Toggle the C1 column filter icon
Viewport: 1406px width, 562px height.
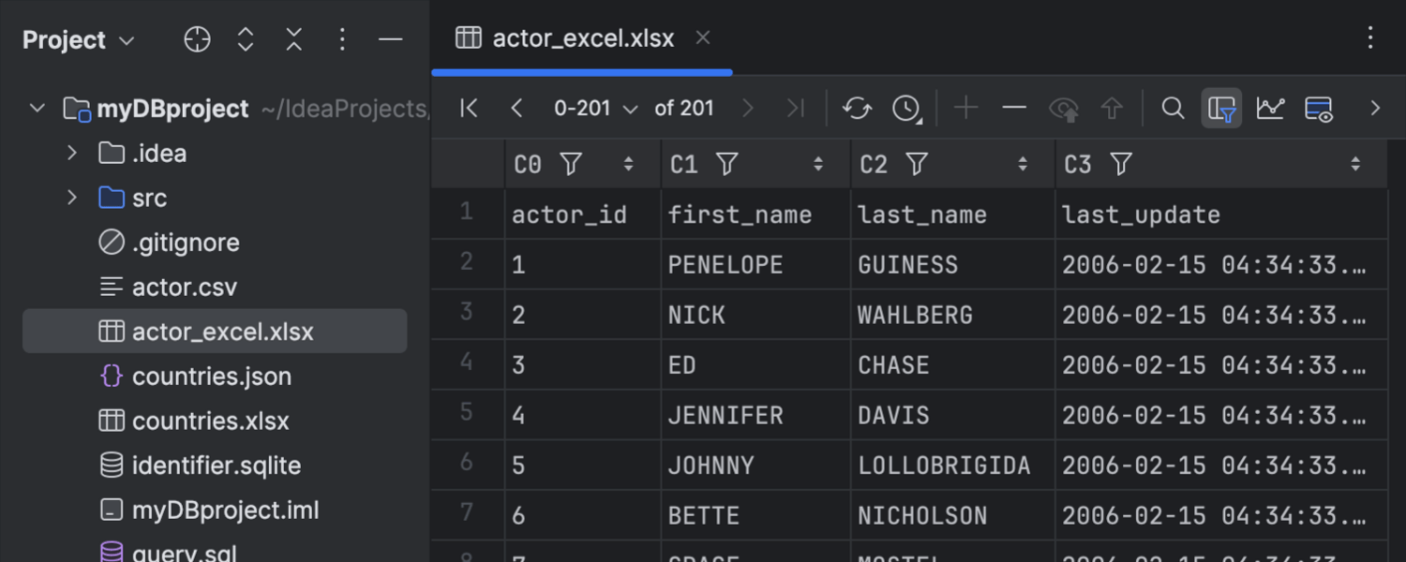pos(726,165)
